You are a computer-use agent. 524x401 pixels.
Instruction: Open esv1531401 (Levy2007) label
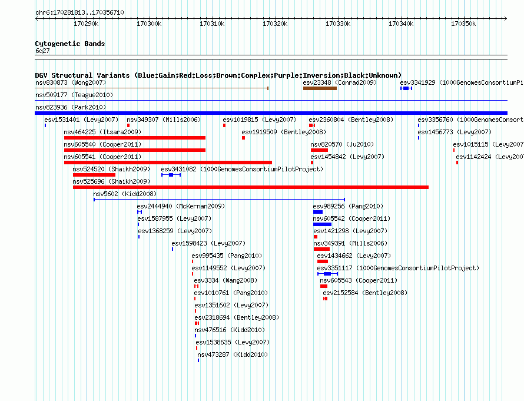point(81,120)
